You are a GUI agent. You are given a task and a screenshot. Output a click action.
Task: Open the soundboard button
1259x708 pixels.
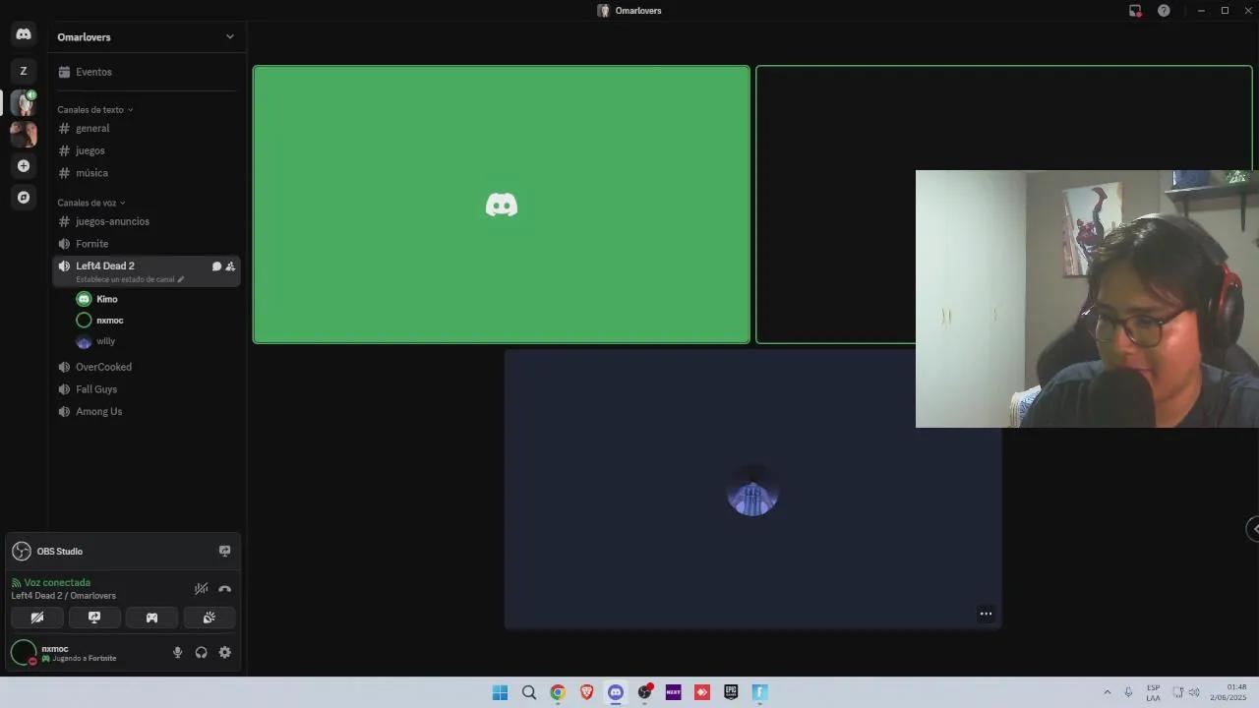click(x=209, y=618)
